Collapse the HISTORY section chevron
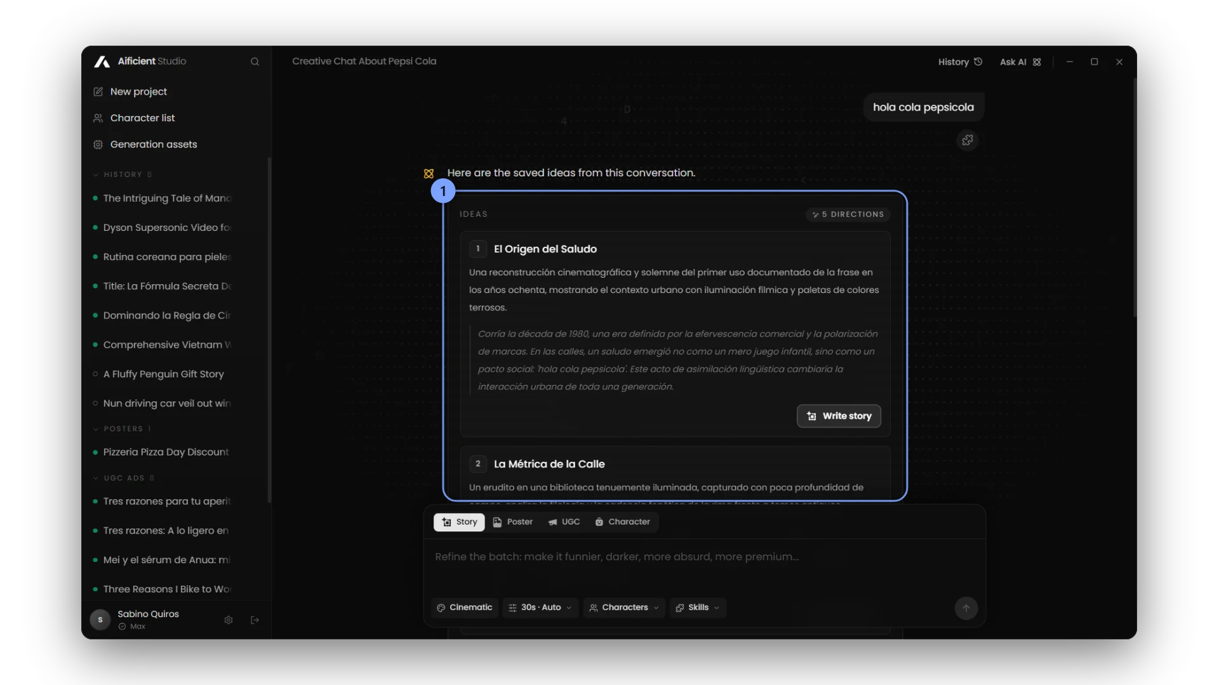Image resolution: width=1219 pixels, height=685 pixels. click(96, 174)
